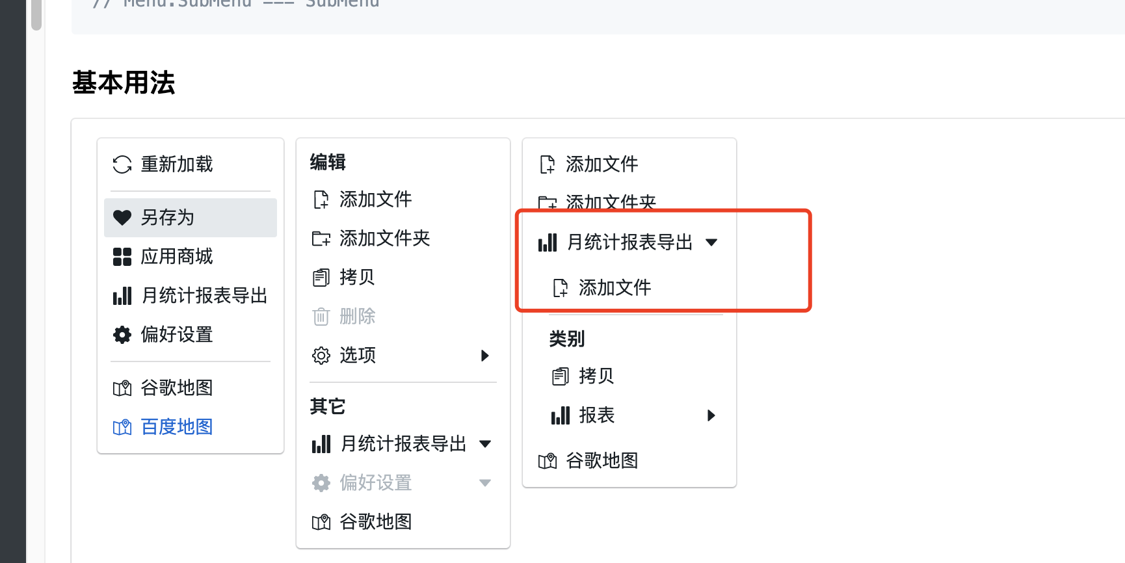Expand the 报表 submenu arrow
The image size is (1125, 563).
pos(711,415)
